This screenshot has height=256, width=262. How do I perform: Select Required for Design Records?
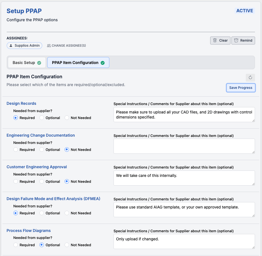[16, 118]
